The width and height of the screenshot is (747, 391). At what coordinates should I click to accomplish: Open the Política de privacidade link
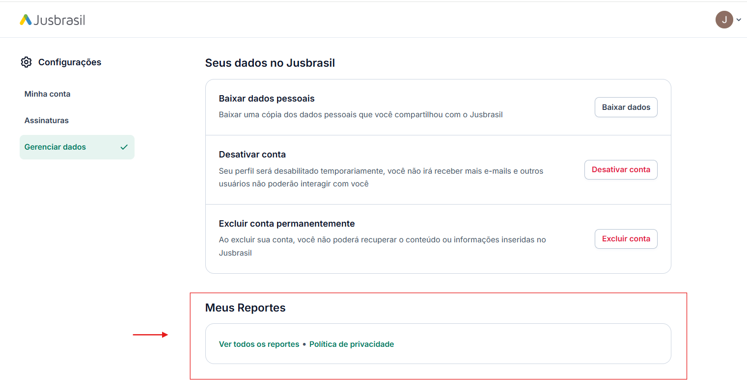(x=352, y=344)
